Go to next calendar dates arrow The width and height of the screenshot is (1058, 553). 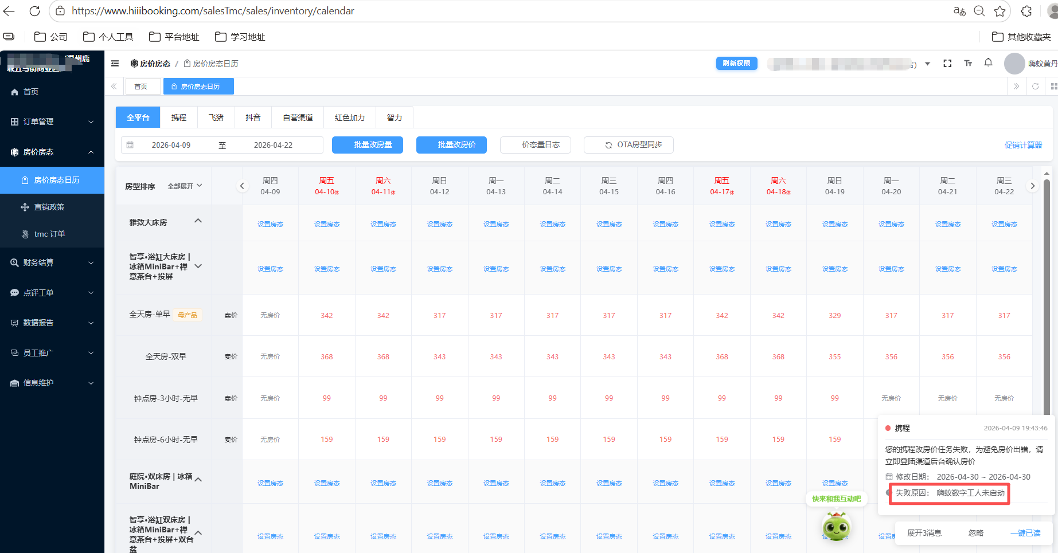[x=1032, y=186]
